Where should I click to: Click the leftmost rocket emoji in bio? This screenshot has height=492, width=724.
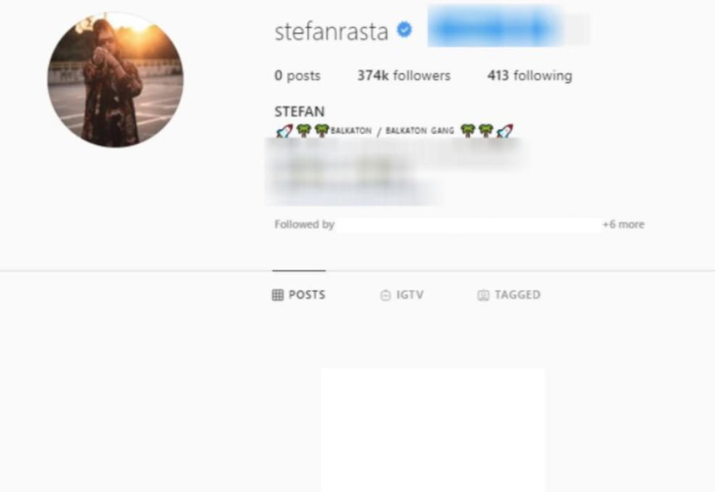click(x=285, y=132)
